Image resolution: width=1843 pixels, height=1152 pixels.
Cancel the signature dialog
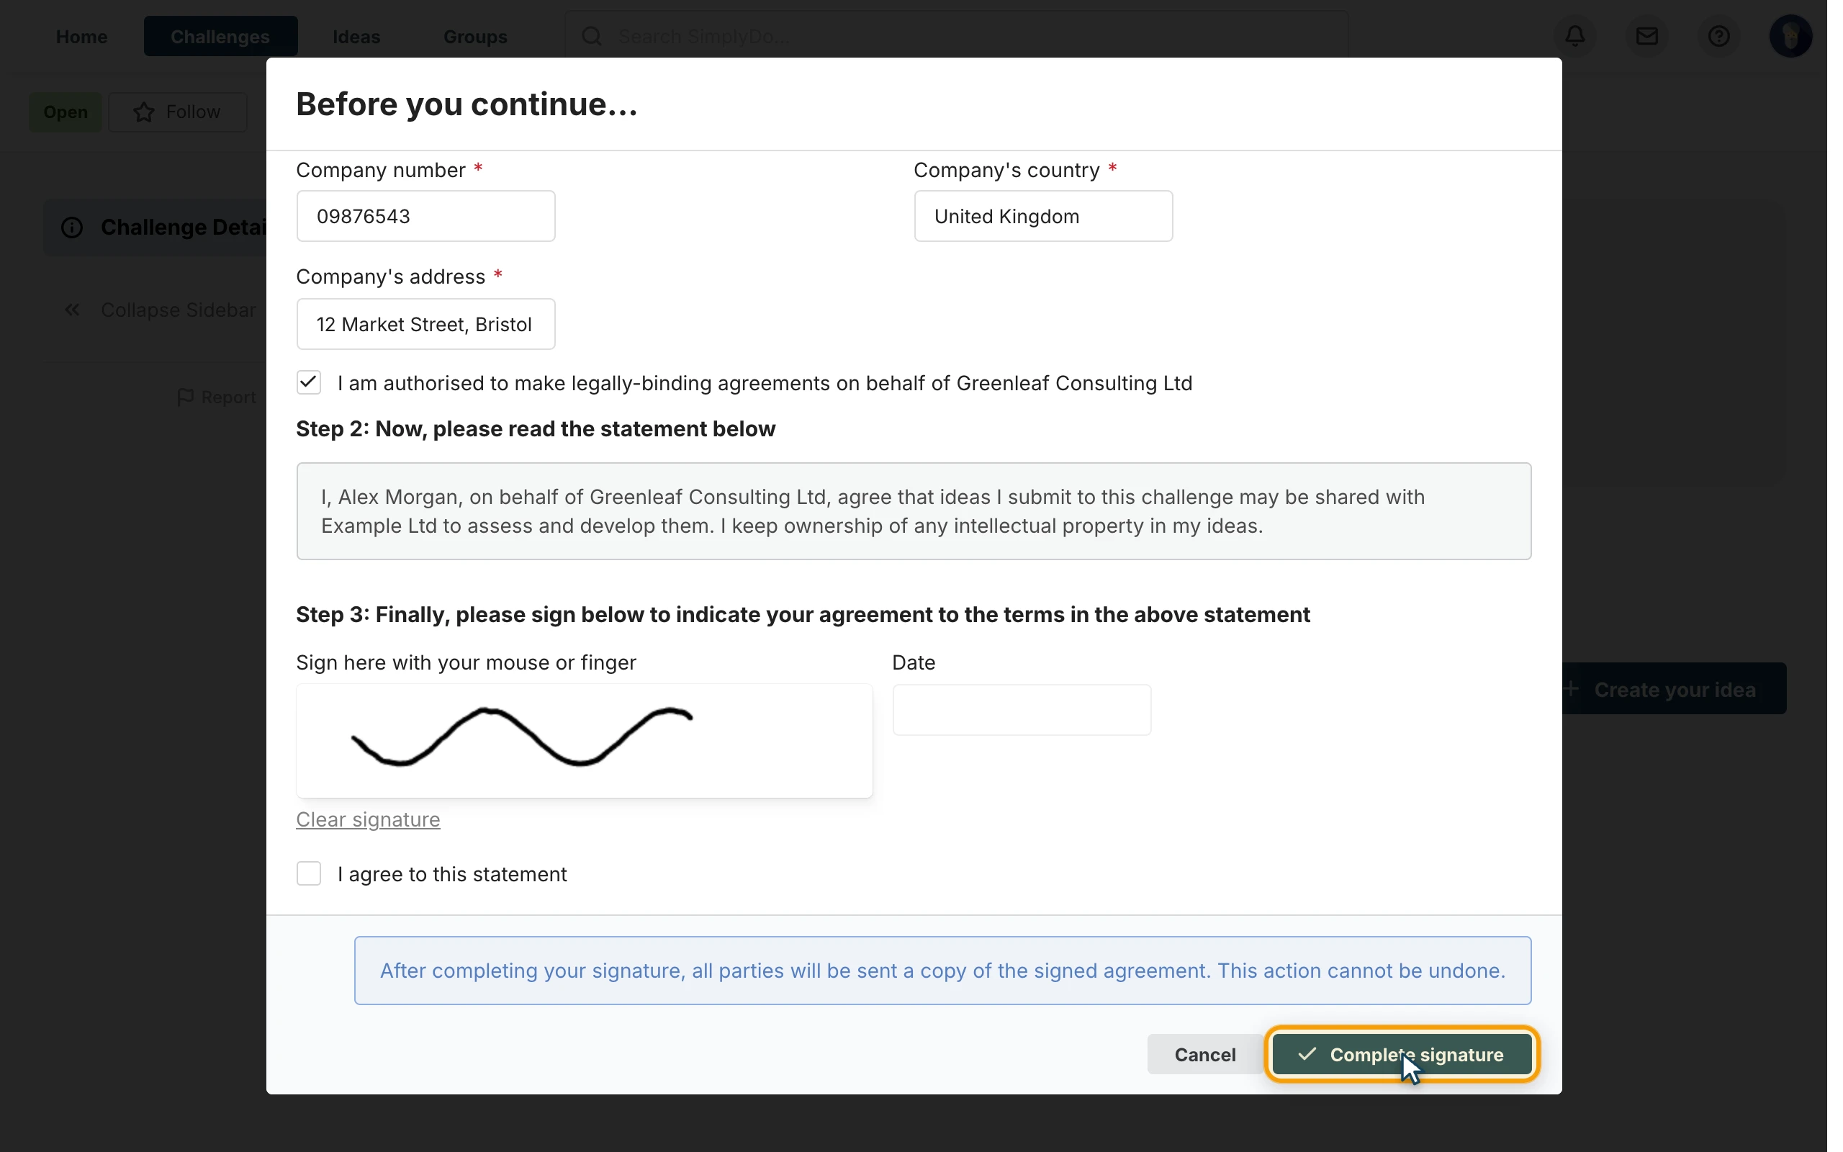pyautogui.click(x=1205, y=1053)
